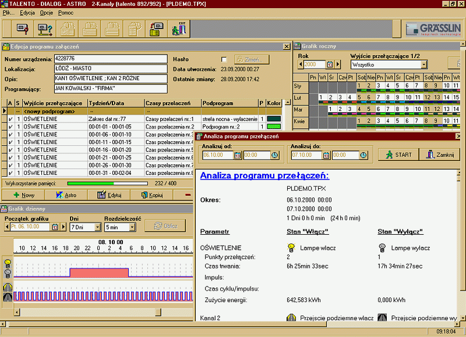Open Wyjście przełączające dropdown showing Wszystko
Screen dimensions: 466x337
click(x=423, y=64)
